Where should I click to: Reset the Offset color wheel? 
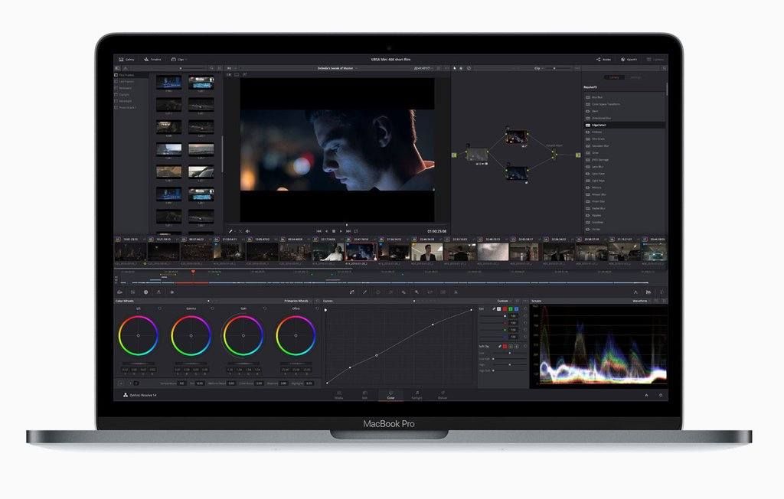click(317, 308)
